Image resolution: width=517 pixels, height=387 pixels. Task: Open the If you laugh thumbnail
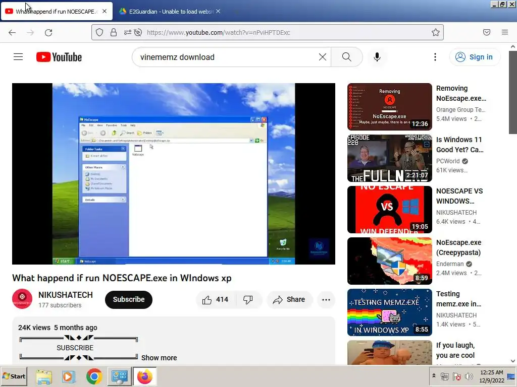pyautogui.click(x=389, y=352)
